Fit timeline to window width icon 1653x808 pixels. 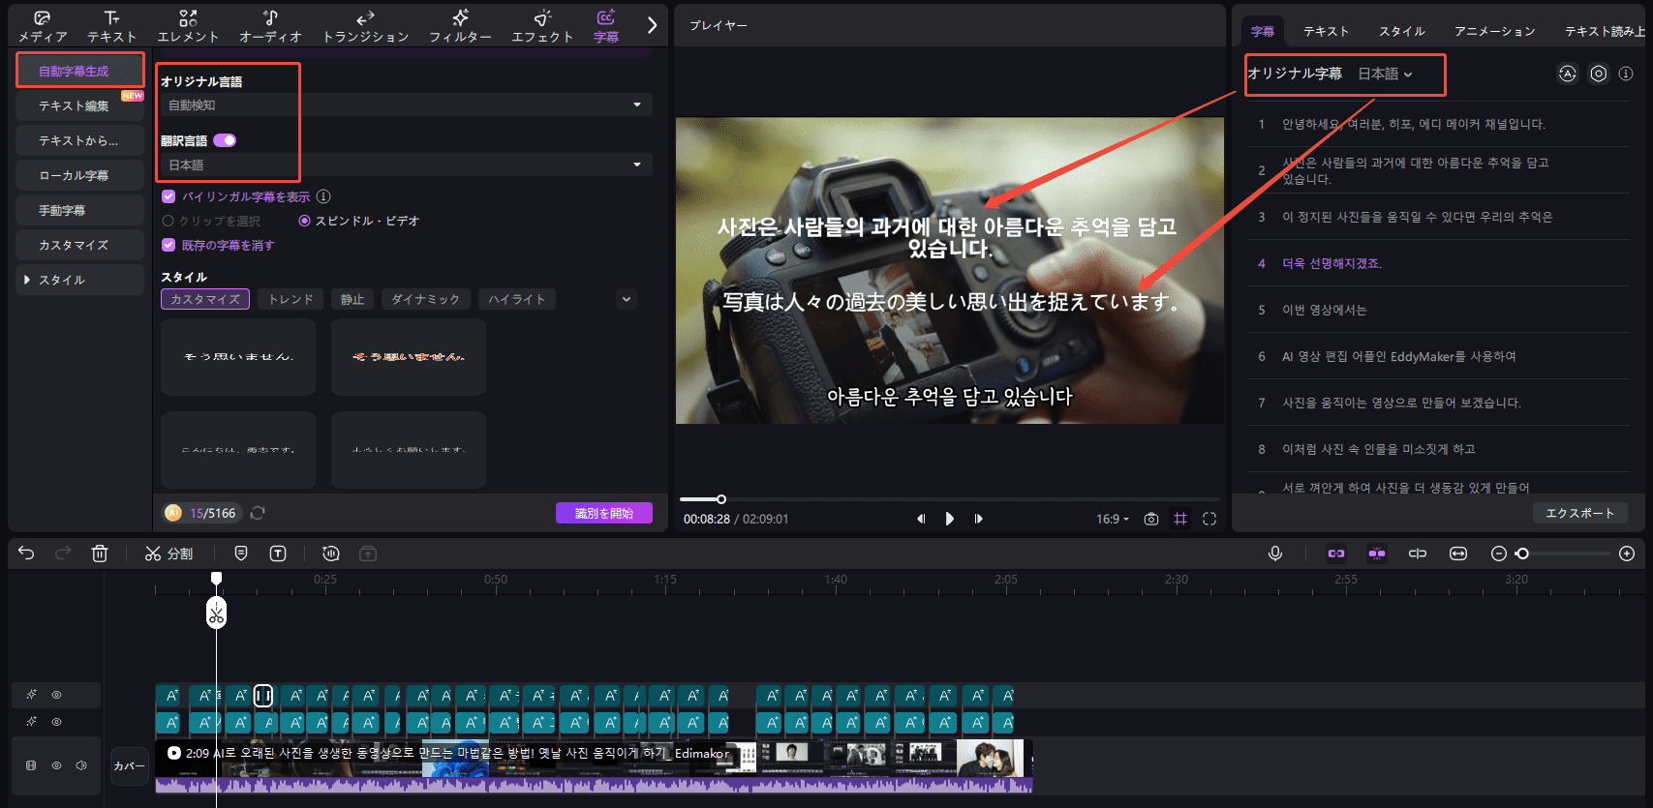pos(1458,554)
